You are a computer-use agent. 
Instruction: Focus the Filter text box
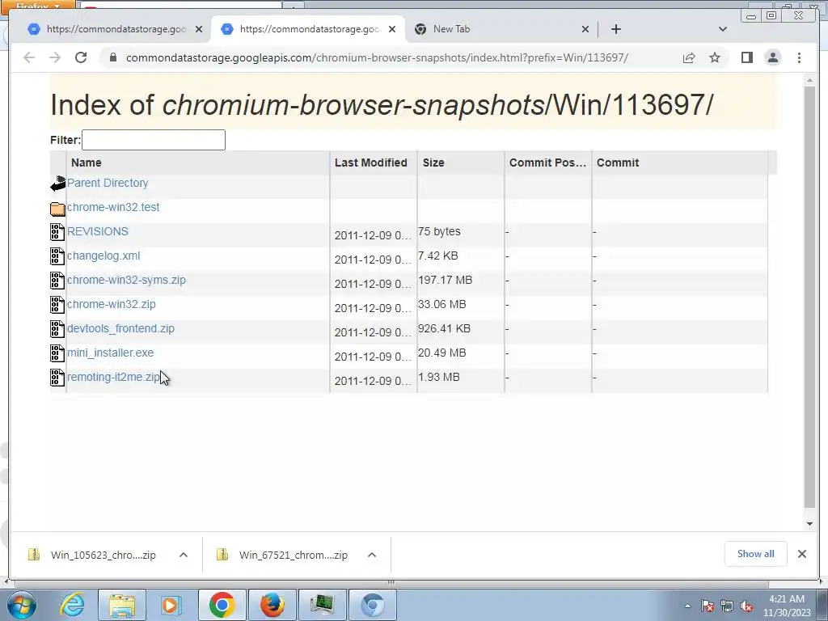pyautogui.click(x=154, y=140)
